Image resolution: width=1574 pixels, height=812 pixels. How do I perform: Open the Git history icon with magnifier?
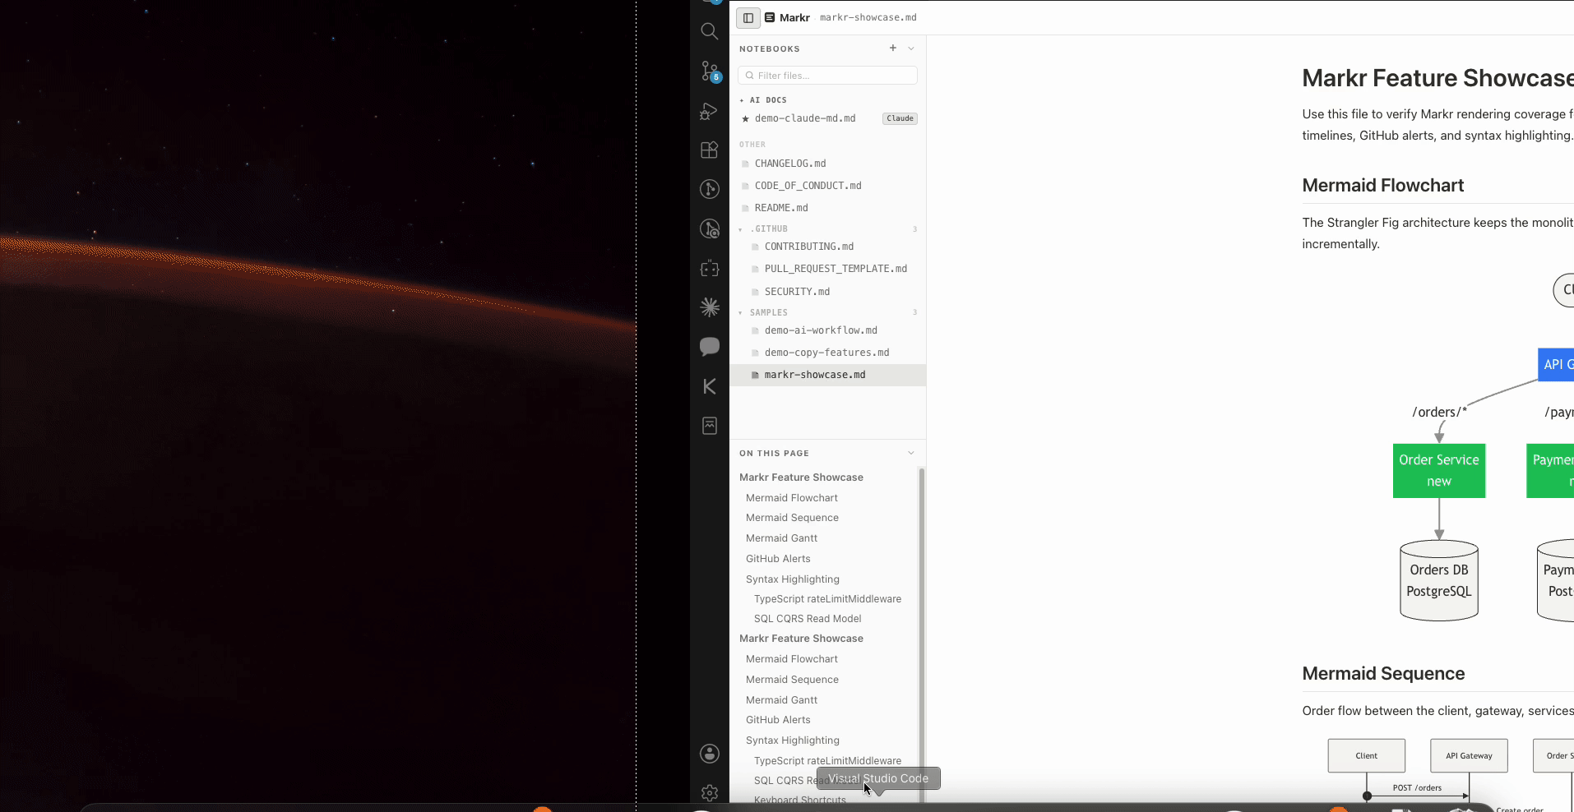709,228
